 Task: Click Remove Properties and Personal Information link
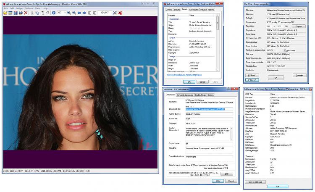[184, 75]
